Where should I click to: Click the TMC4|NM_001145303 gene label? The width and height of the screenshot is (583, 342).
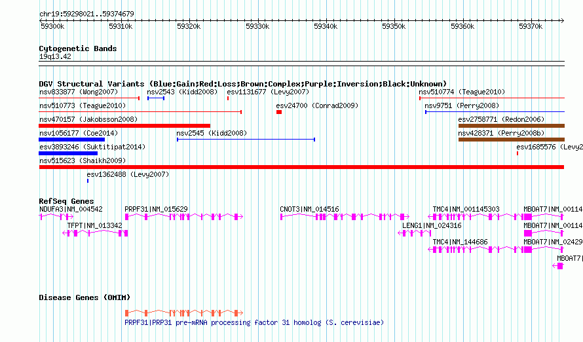[x=466, y=209]
